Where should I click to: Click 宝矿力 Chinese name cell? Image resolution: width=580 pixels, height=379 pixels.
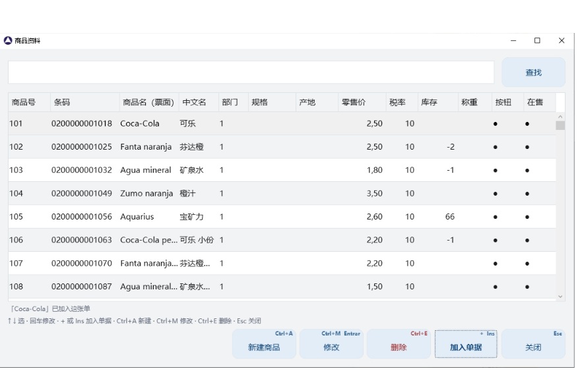[x=191, y=216]
